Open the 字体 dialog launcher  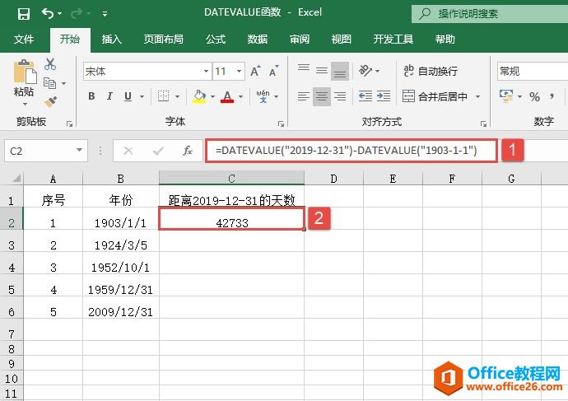click(x=281, y=124)
